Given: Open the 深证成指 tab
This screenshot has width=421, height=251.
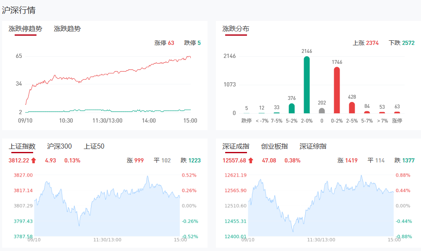Looking at the screenshot, I should 236,146.
